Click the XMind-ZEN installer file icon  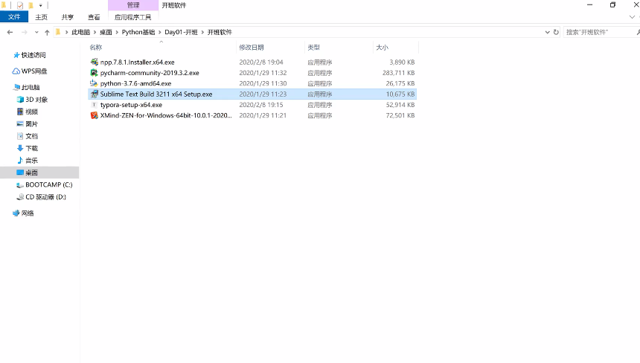95,115
